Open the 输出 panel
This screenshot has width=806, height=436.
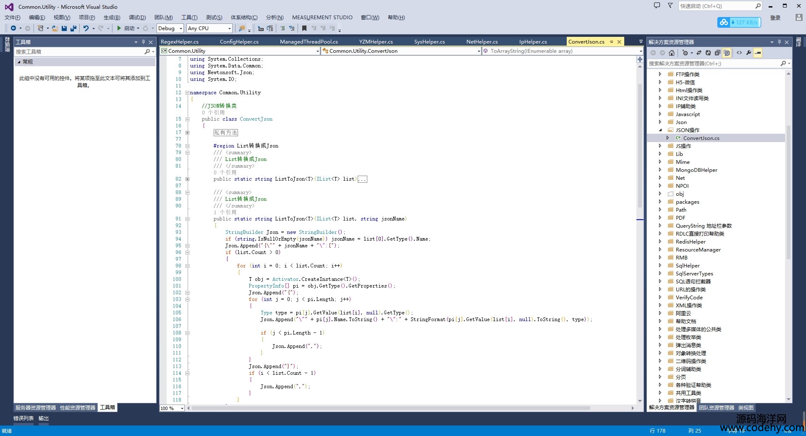pyautogui.click(x=44, y=418)
